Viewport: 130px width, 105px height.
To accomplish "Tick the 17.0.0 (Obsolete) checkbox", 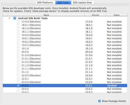I will tap(18, 22).
